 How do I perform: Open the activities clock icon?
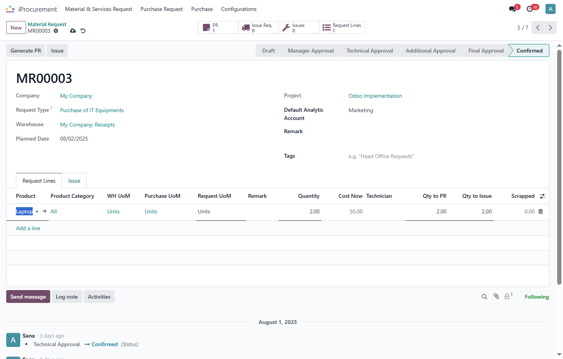click(530, 9)
